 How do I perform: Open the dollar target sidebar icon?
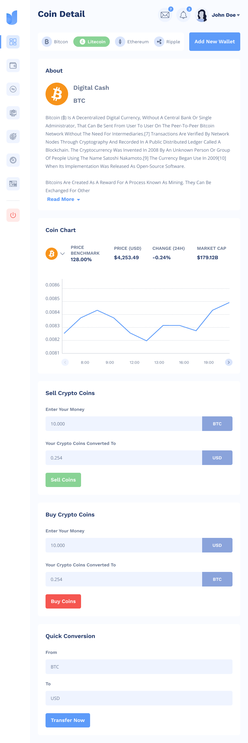pos(13,136)
